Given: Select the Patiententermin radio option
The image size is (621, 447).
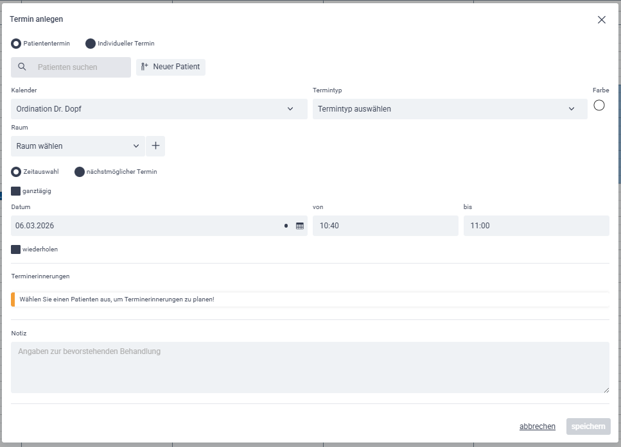Looking at the screenshot, I should coord(16,44).
